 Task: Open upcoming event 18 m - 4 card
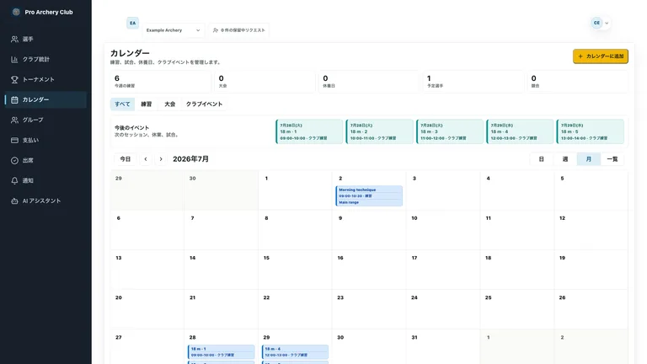[x=520, y=131]
